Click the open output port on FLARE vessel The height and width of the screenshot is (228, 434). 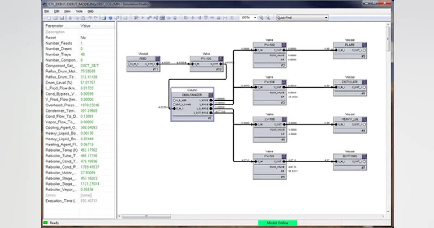(365, 50)
